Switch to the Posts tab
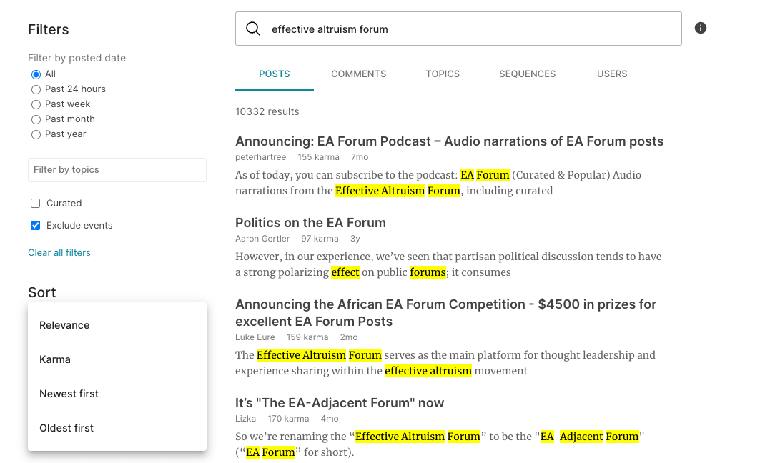 [275, 74]
